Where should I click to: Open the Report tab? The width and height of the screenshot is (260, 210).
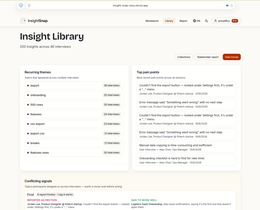[x=183, y=21]
